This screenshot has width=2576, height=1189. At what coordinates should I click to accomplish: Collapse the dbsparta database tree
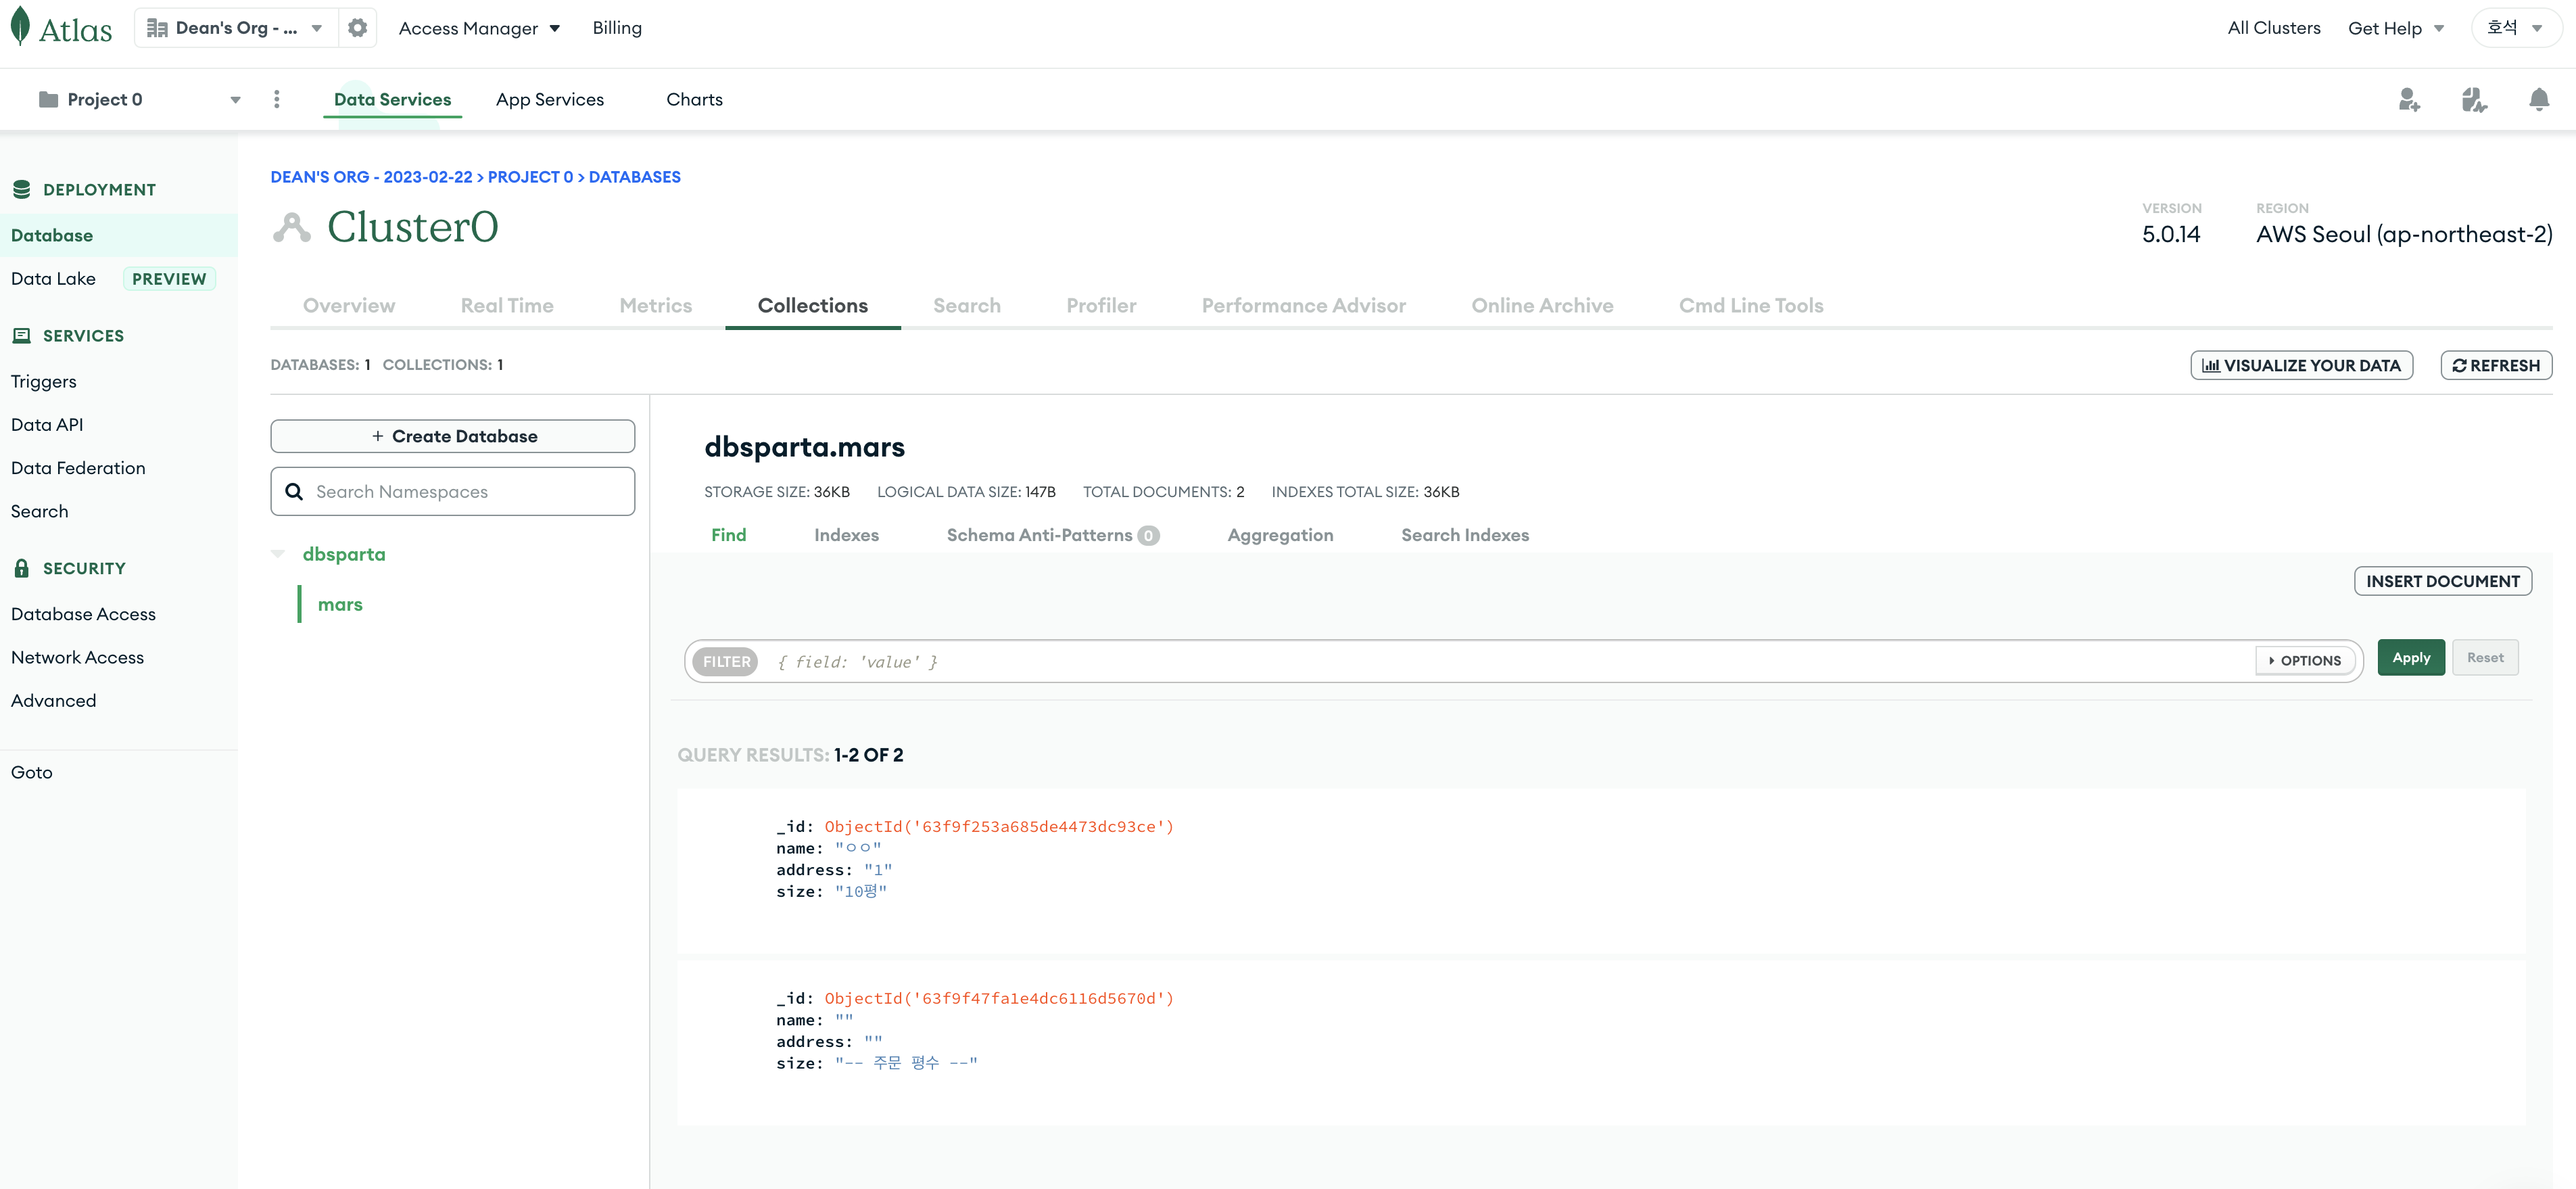click(x=278, y=553)
